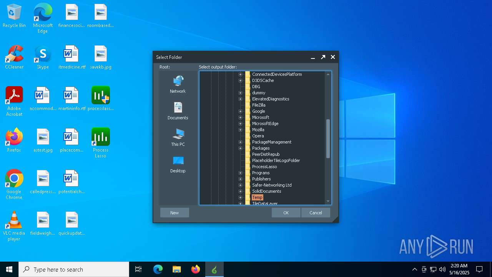Select itmedicine.rtf file on desktop
This screenshot has width=492, height=277.
click(x=72, y=58)
